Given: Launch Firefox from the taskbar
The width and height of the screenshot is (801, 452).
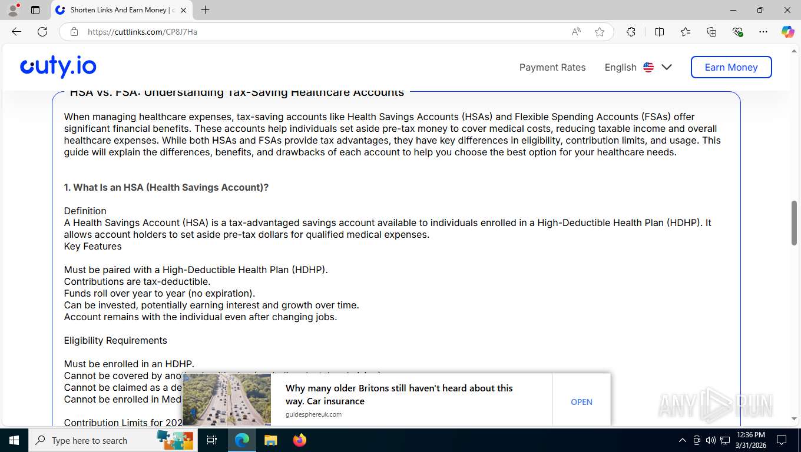Looking at the screenshot, I should [300, 440].
